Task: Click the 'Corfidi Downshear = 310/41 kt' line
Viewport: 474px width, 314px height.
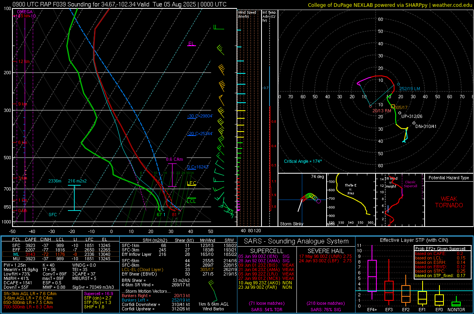Action: (156, 304)
